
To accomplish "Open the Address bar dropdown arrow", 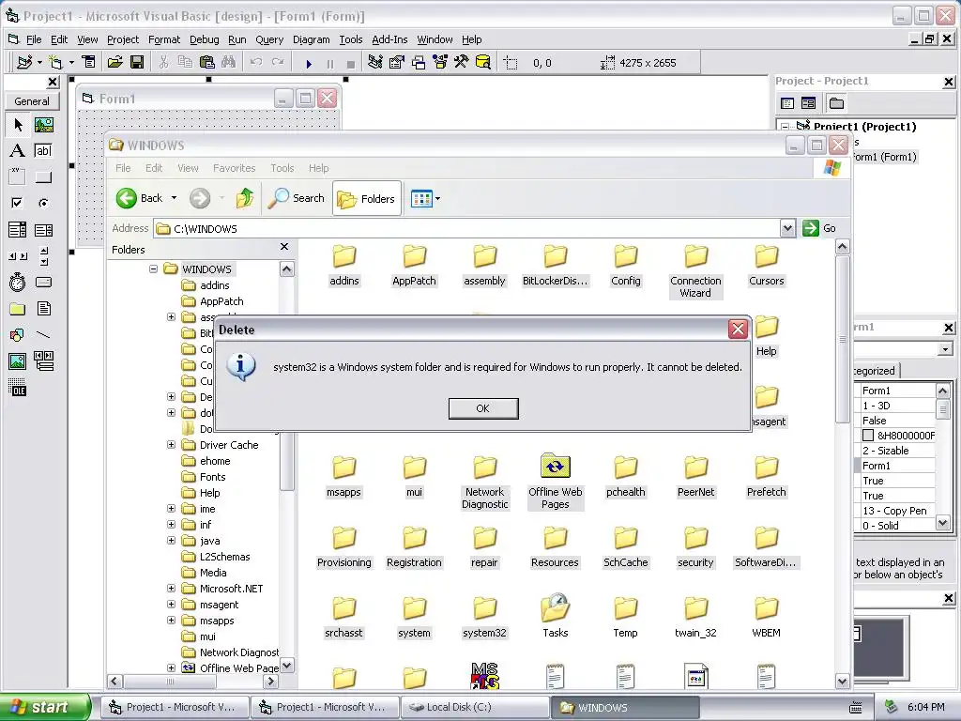I will (787, 229).
